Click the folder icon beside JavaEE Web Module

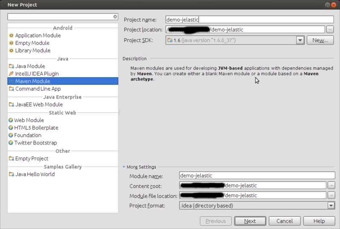click(x=11, y=105)
